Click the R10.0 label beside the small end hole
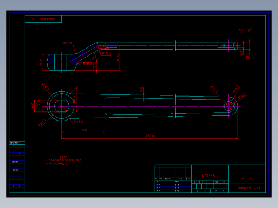Screen dimensions: 278x208 pos(243,96)
